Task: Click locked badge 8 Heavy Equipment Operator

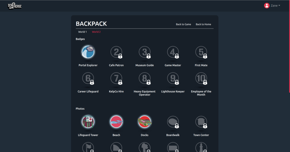Action: tap(145, 78)
